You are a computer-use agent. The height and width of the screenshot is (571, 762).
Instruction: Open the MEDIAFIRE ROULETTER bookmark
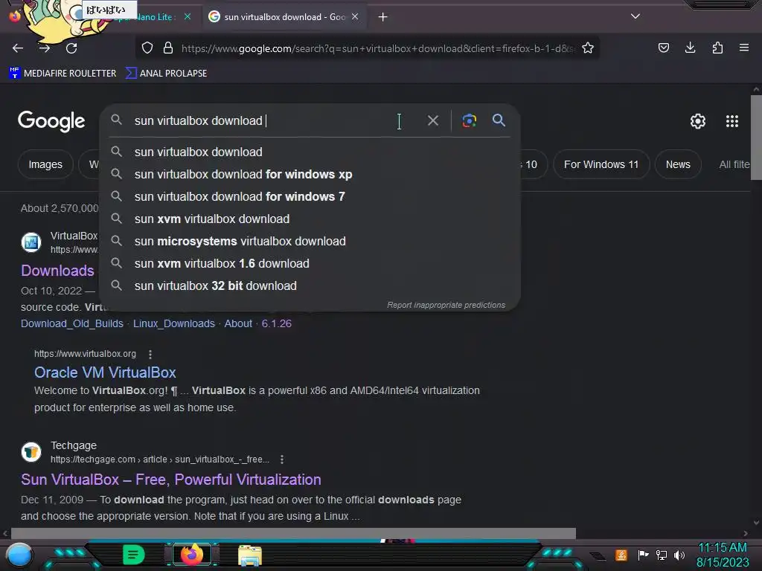63,74
